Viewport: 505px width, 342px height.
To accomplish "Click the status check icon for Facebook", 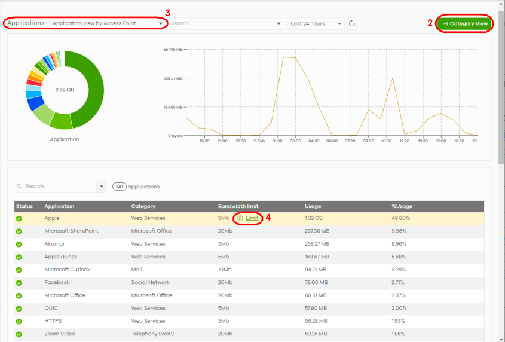I will (19, 283).
